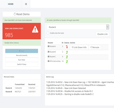Image resolution: width=114 pixels, height=108 pixels.
Task: Enable Auto Re-route checkbox
Action: pos(48,33)
